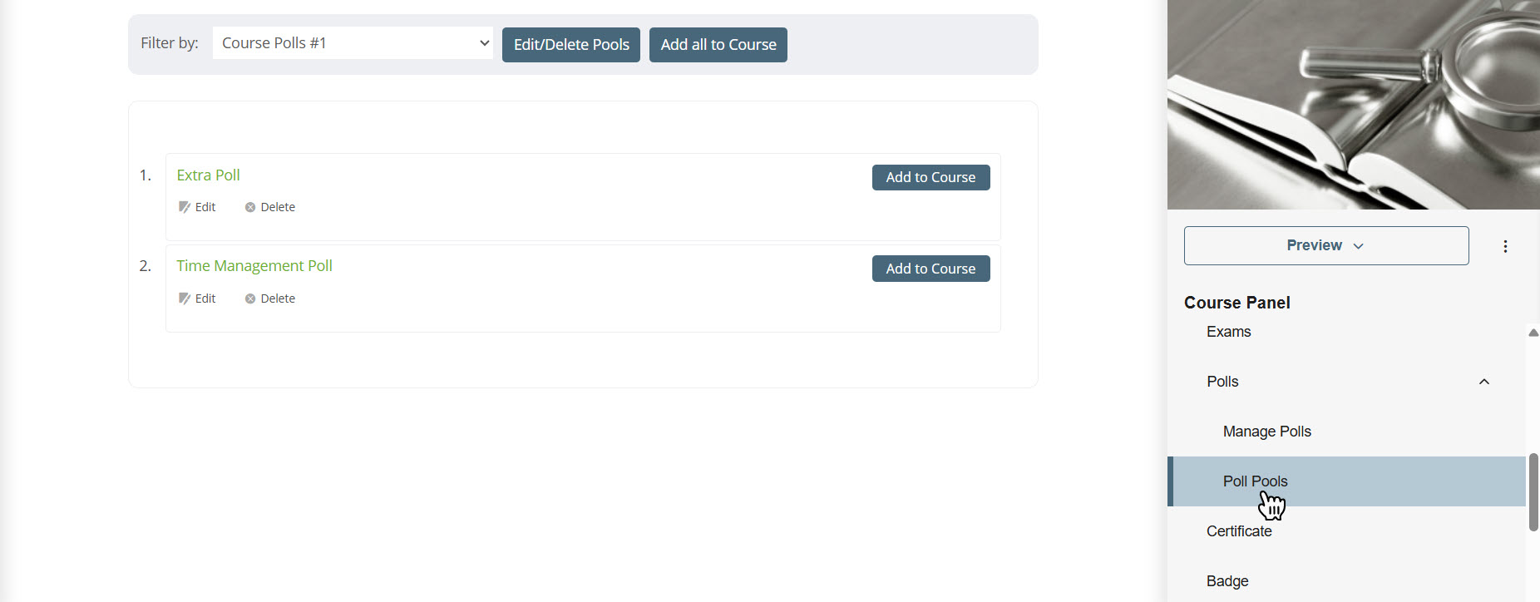Click Edit pencil icon under Time Management Poll
1540x602 pixels.
[185, 299]
